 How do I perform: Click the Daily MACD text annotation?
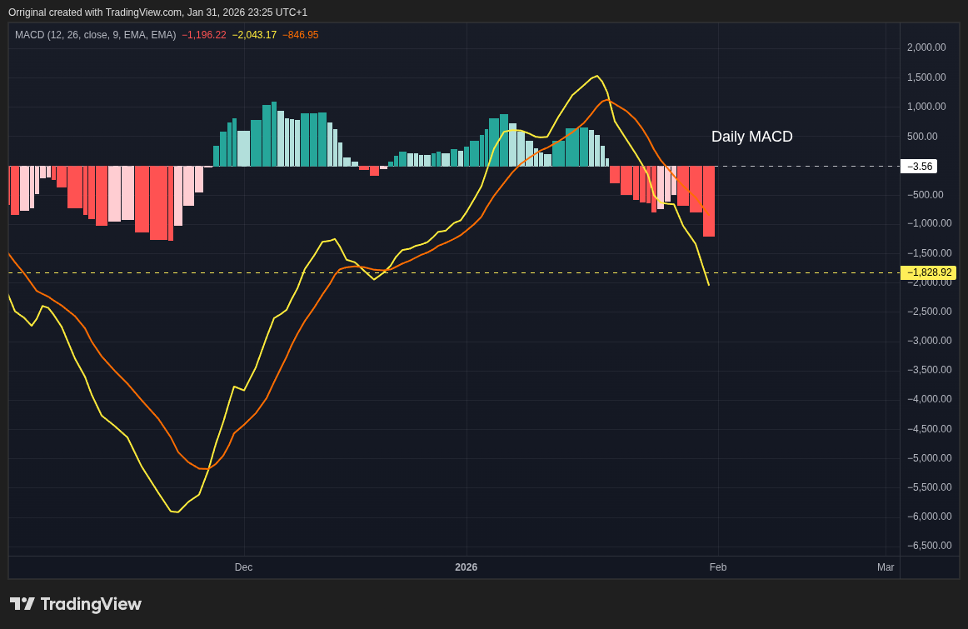point(752,137)
